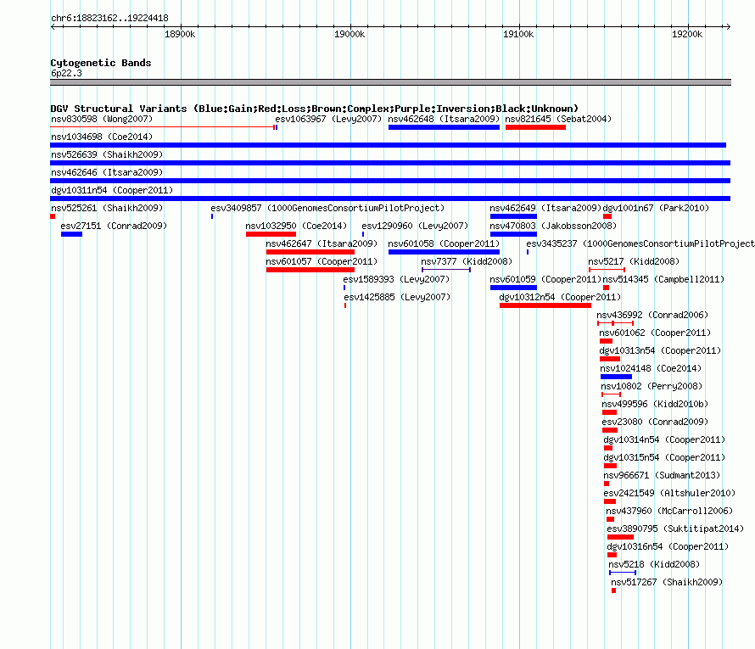Click the blue nsv601058 (Cooper2011) bar

point(444,252)
